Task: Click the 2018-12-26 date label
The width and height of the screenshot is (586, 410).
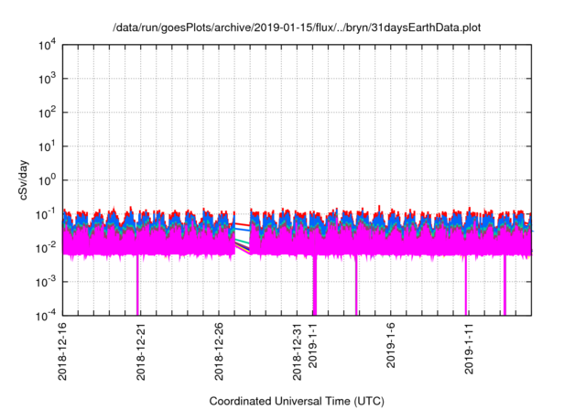Action: point(219,351)
